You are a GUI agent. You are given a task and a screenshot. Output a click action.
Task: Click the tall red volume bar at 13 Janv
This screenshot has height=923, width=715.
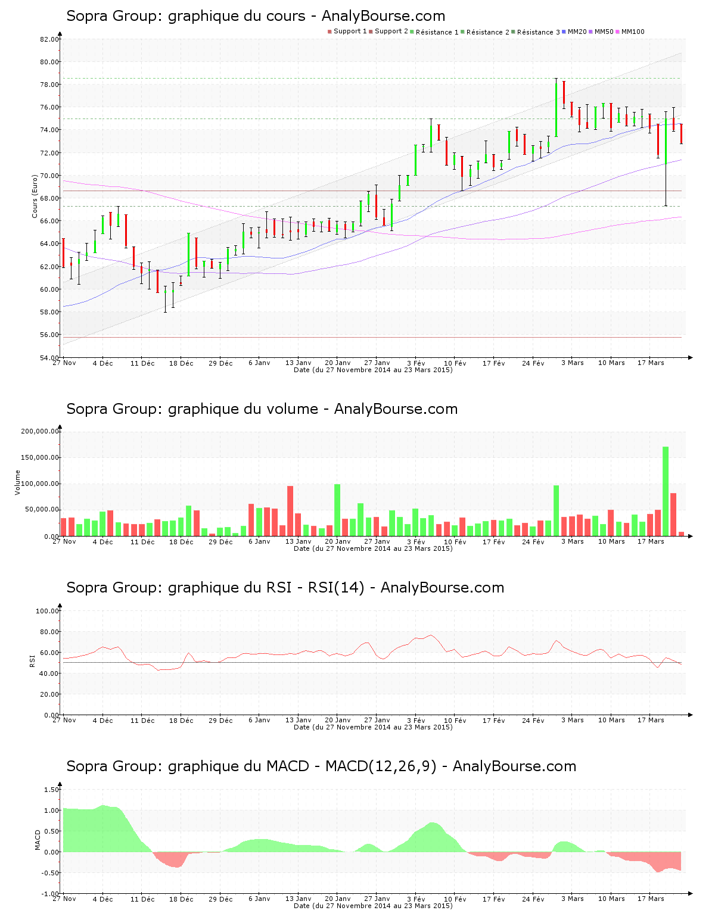(290, 511)
